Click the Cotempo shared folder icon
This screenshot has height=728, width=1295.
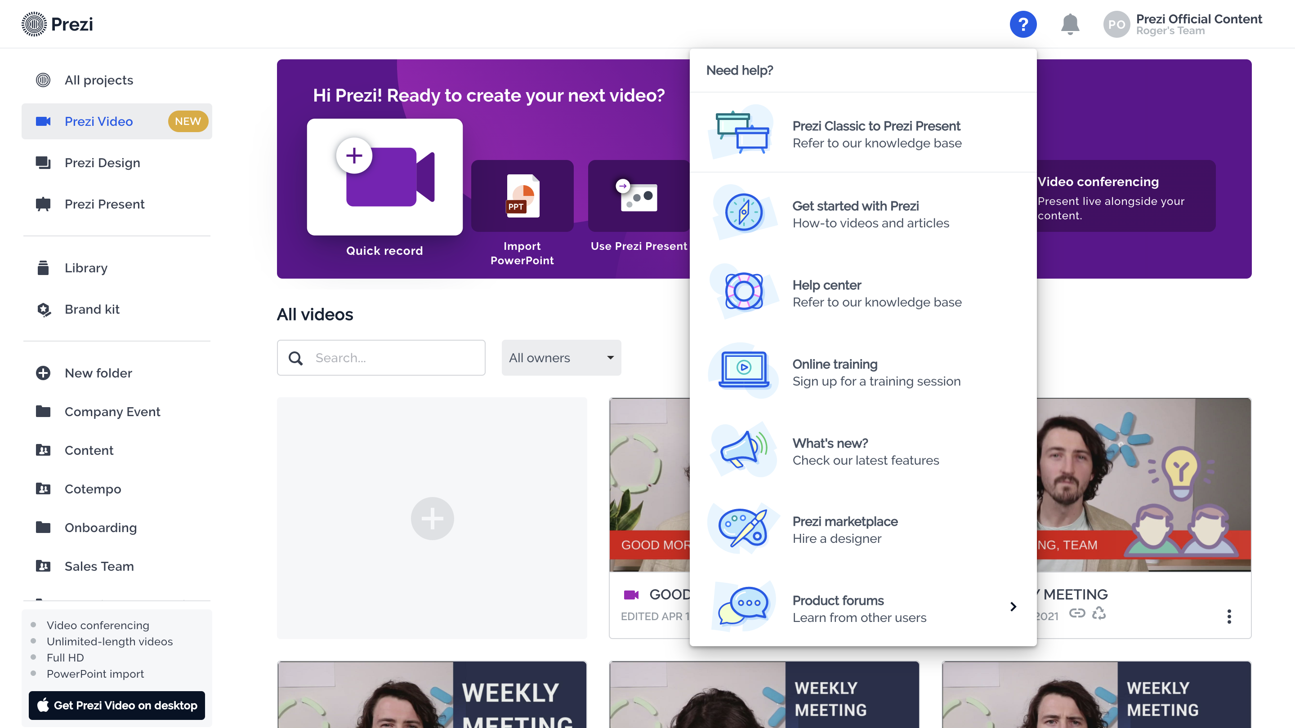click(43, 489)
